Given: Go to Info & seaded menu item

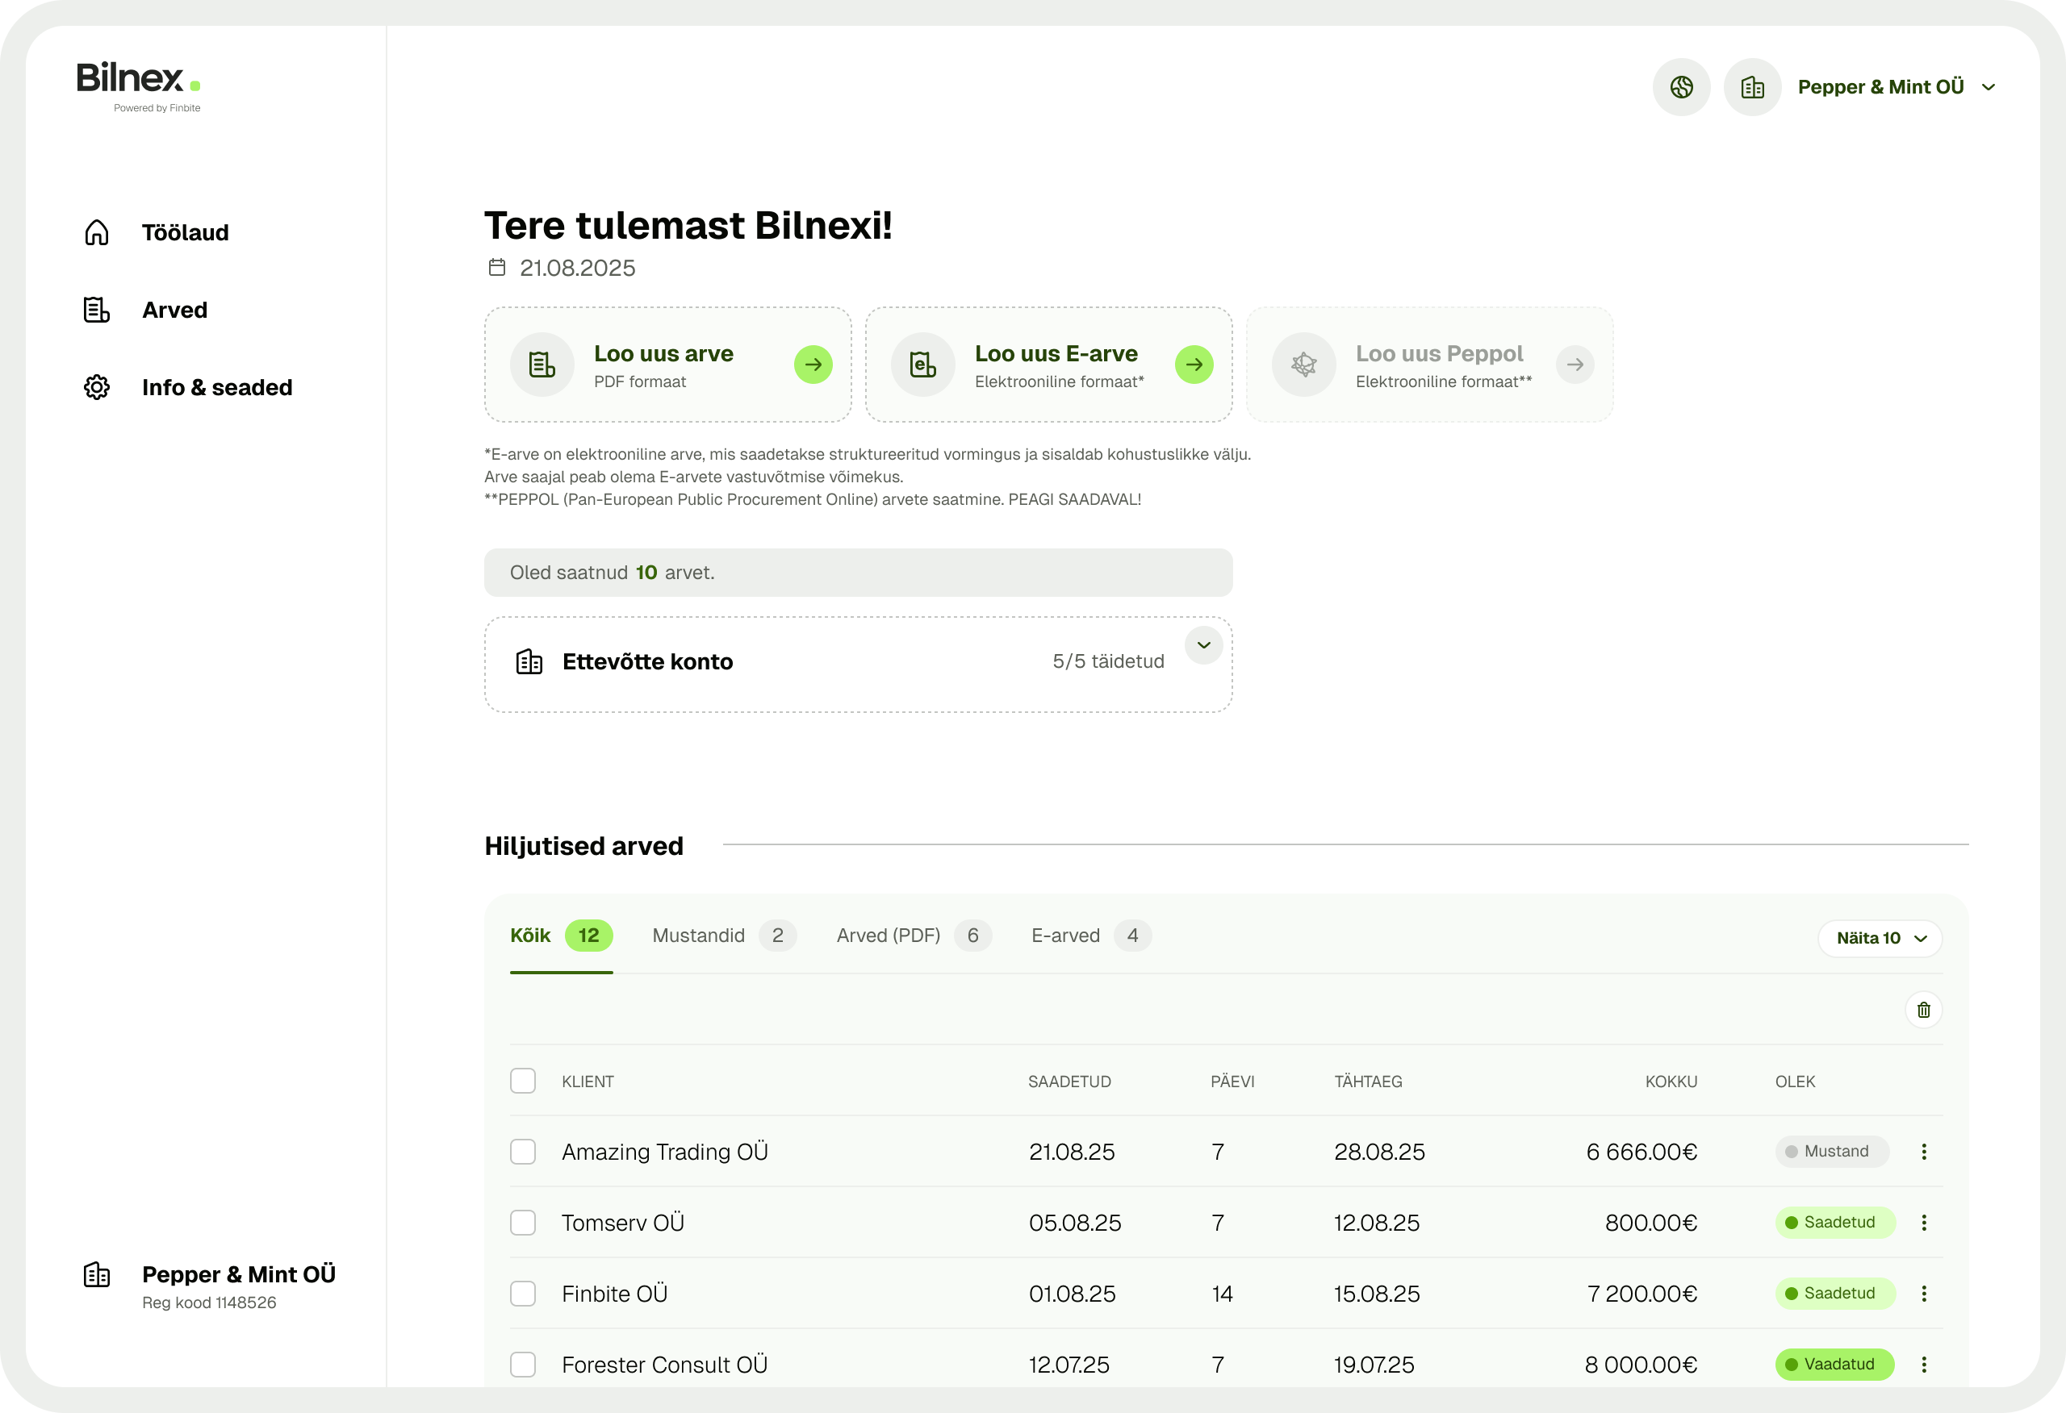Looking at the screenshot, I should (217, 387).
